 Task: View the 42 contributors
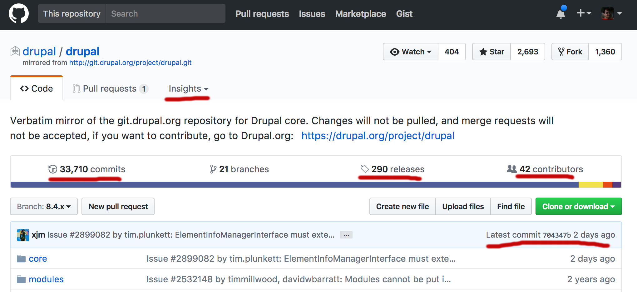point(545,169)
